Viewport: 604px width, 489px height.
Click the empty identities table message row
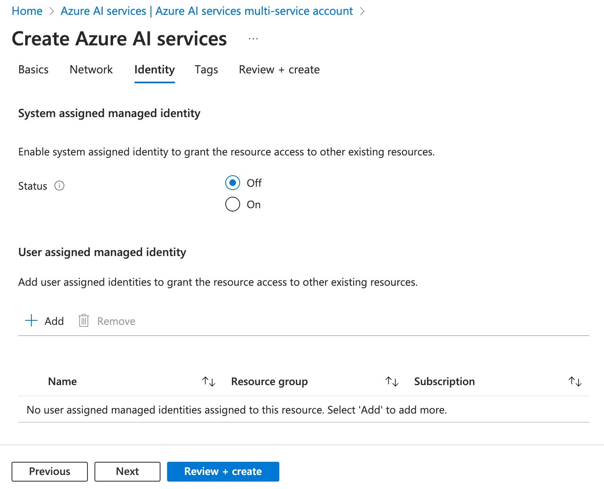[x=236, y=409]
